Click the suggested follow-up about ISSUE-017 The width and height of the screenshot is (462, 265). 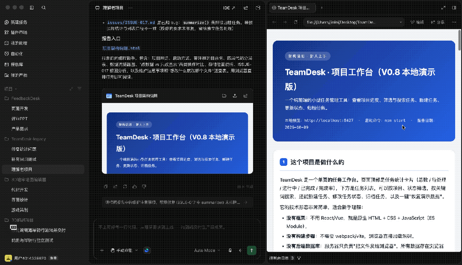pyautogui.click(x=177, y=202)
